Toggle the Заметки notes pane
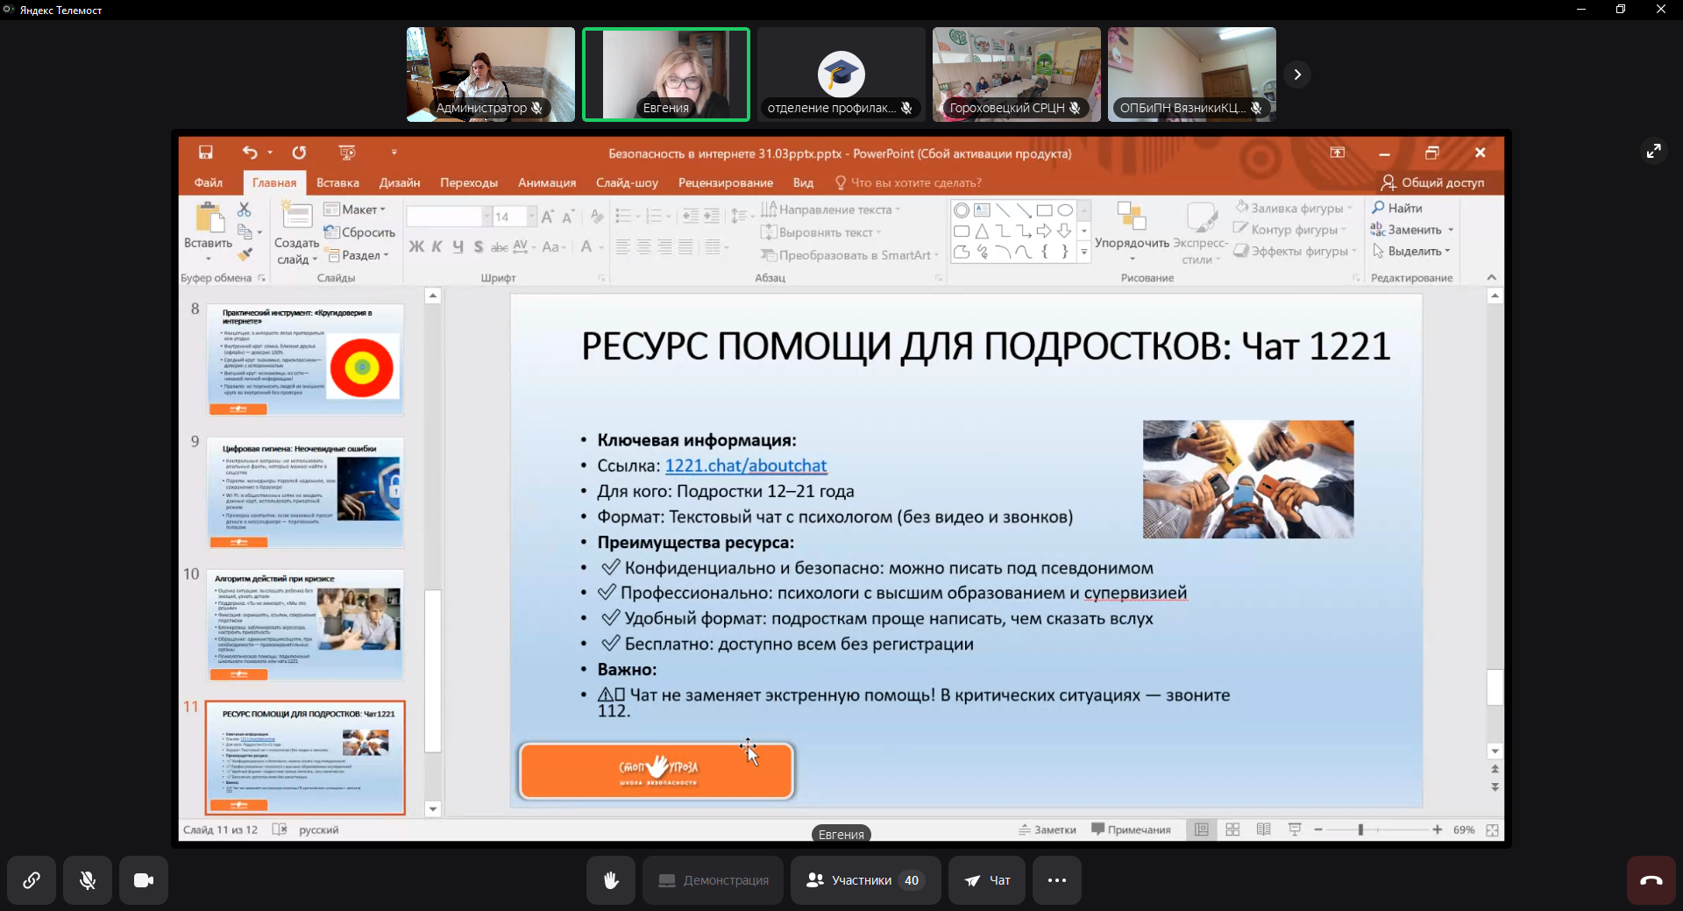Viewport: 1683px width, 911px height. tap(1047, 829)
